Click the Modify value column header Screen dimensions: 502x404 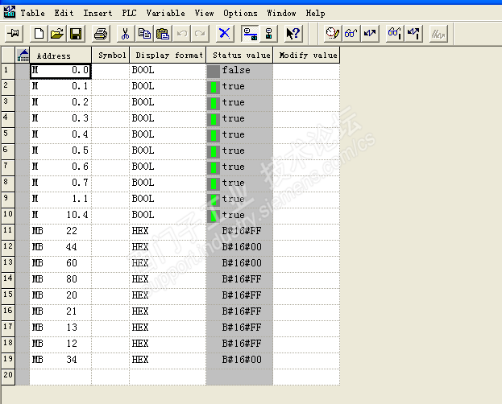(306, 55)
